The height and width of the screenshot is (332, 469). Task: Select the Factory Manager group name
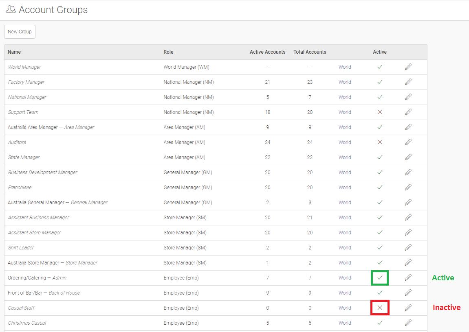tap(26, 82)
